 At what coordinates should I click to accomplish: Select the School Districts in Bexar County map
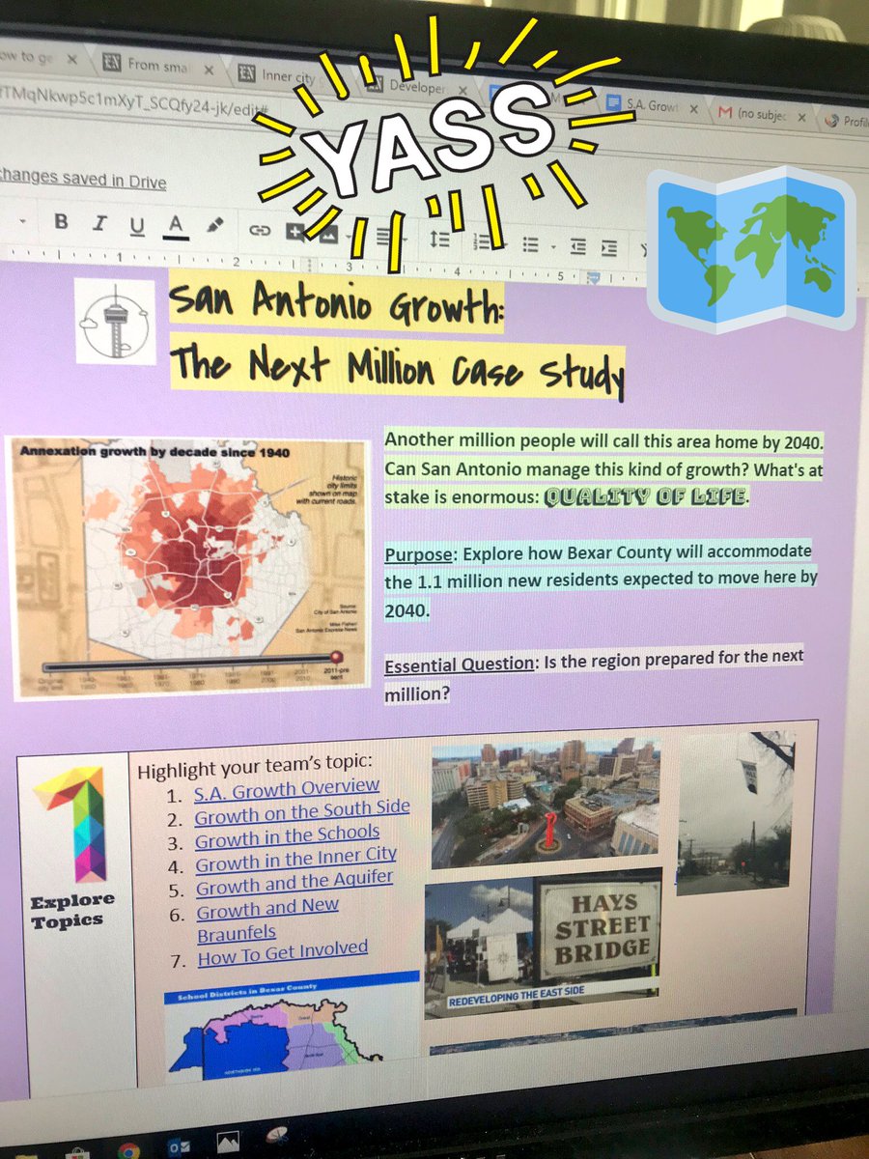coord(294,1025)
